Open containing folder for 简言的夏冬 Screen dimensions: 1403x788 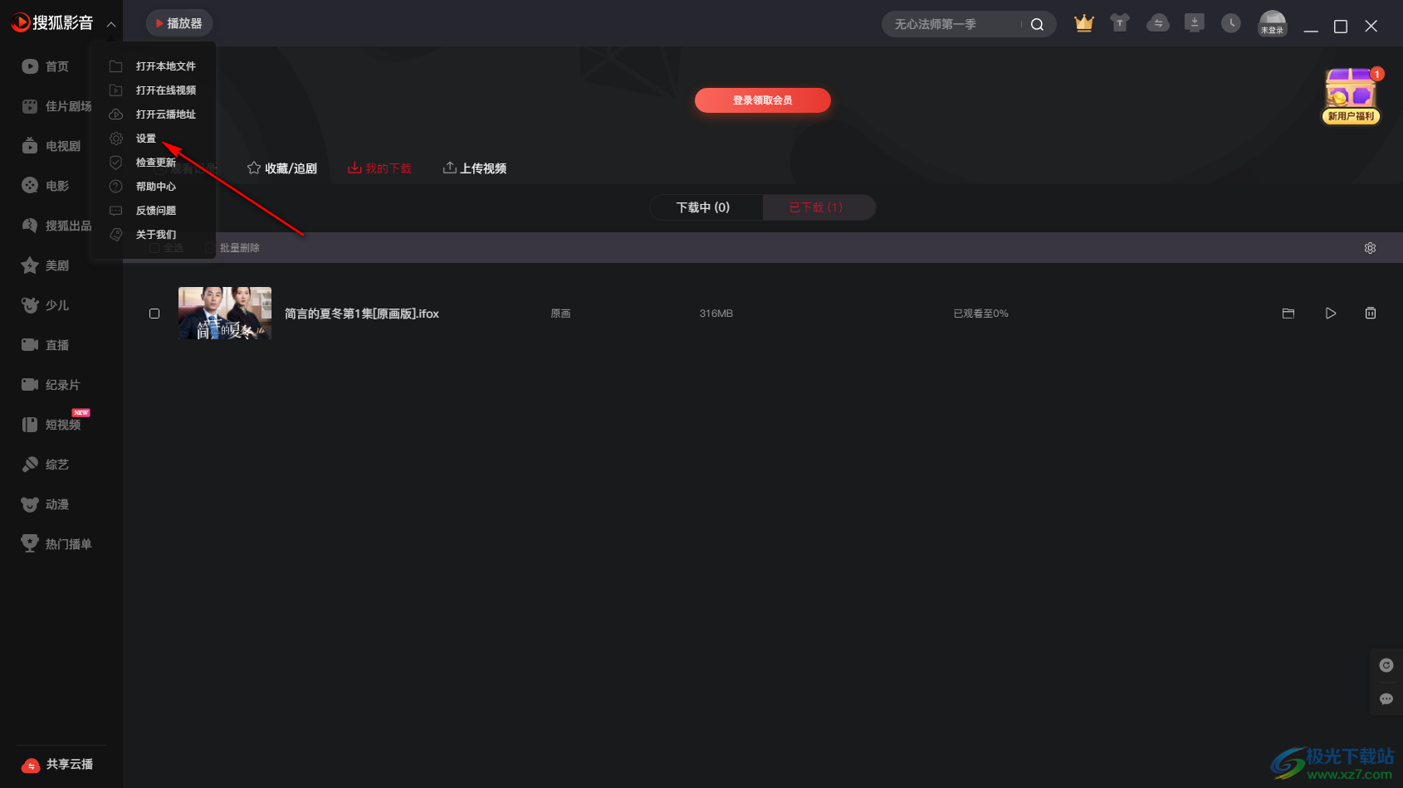pyautogui.click(x=1288, y=314)
